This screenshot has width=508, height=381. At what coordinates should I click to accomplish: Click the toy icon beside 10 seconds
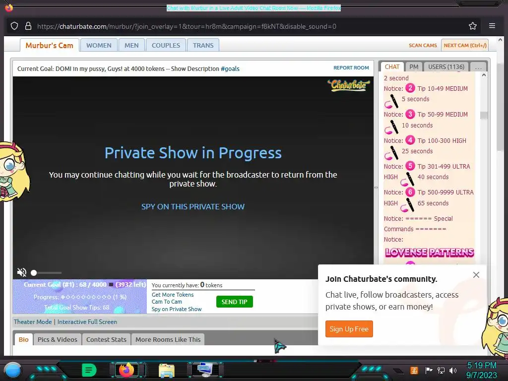[391, 127]
